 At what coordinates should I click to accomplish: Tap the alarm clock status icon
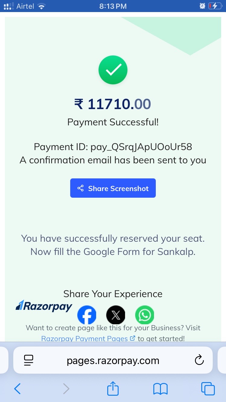[202, 6]
